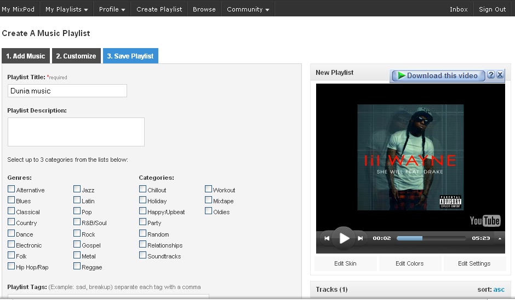Check the Blues genre box
The width and height of the screenshot is (515, 300).
tap(11, 200)
